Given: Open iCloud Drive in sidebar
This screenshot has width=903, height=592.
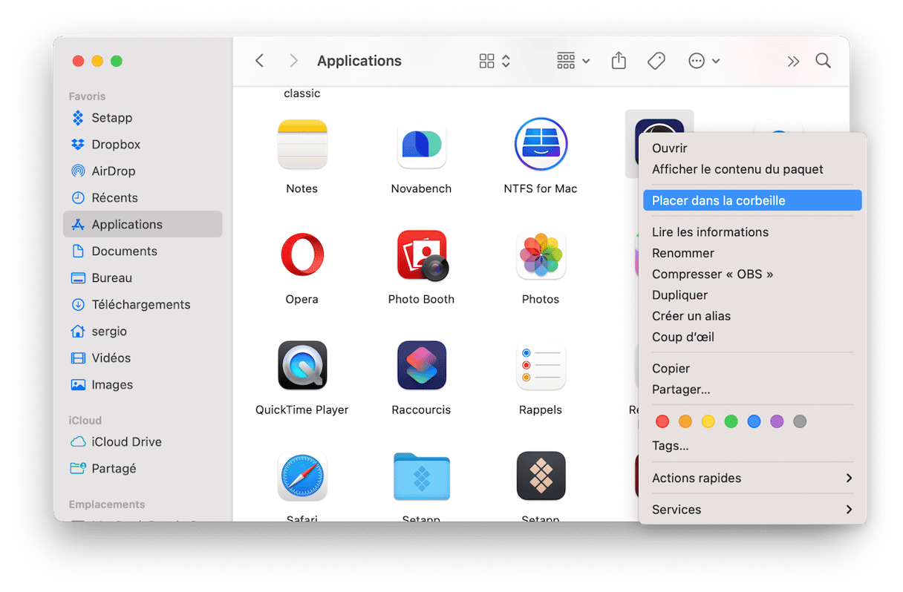Looking at the screenshot, I should (126, 441).
